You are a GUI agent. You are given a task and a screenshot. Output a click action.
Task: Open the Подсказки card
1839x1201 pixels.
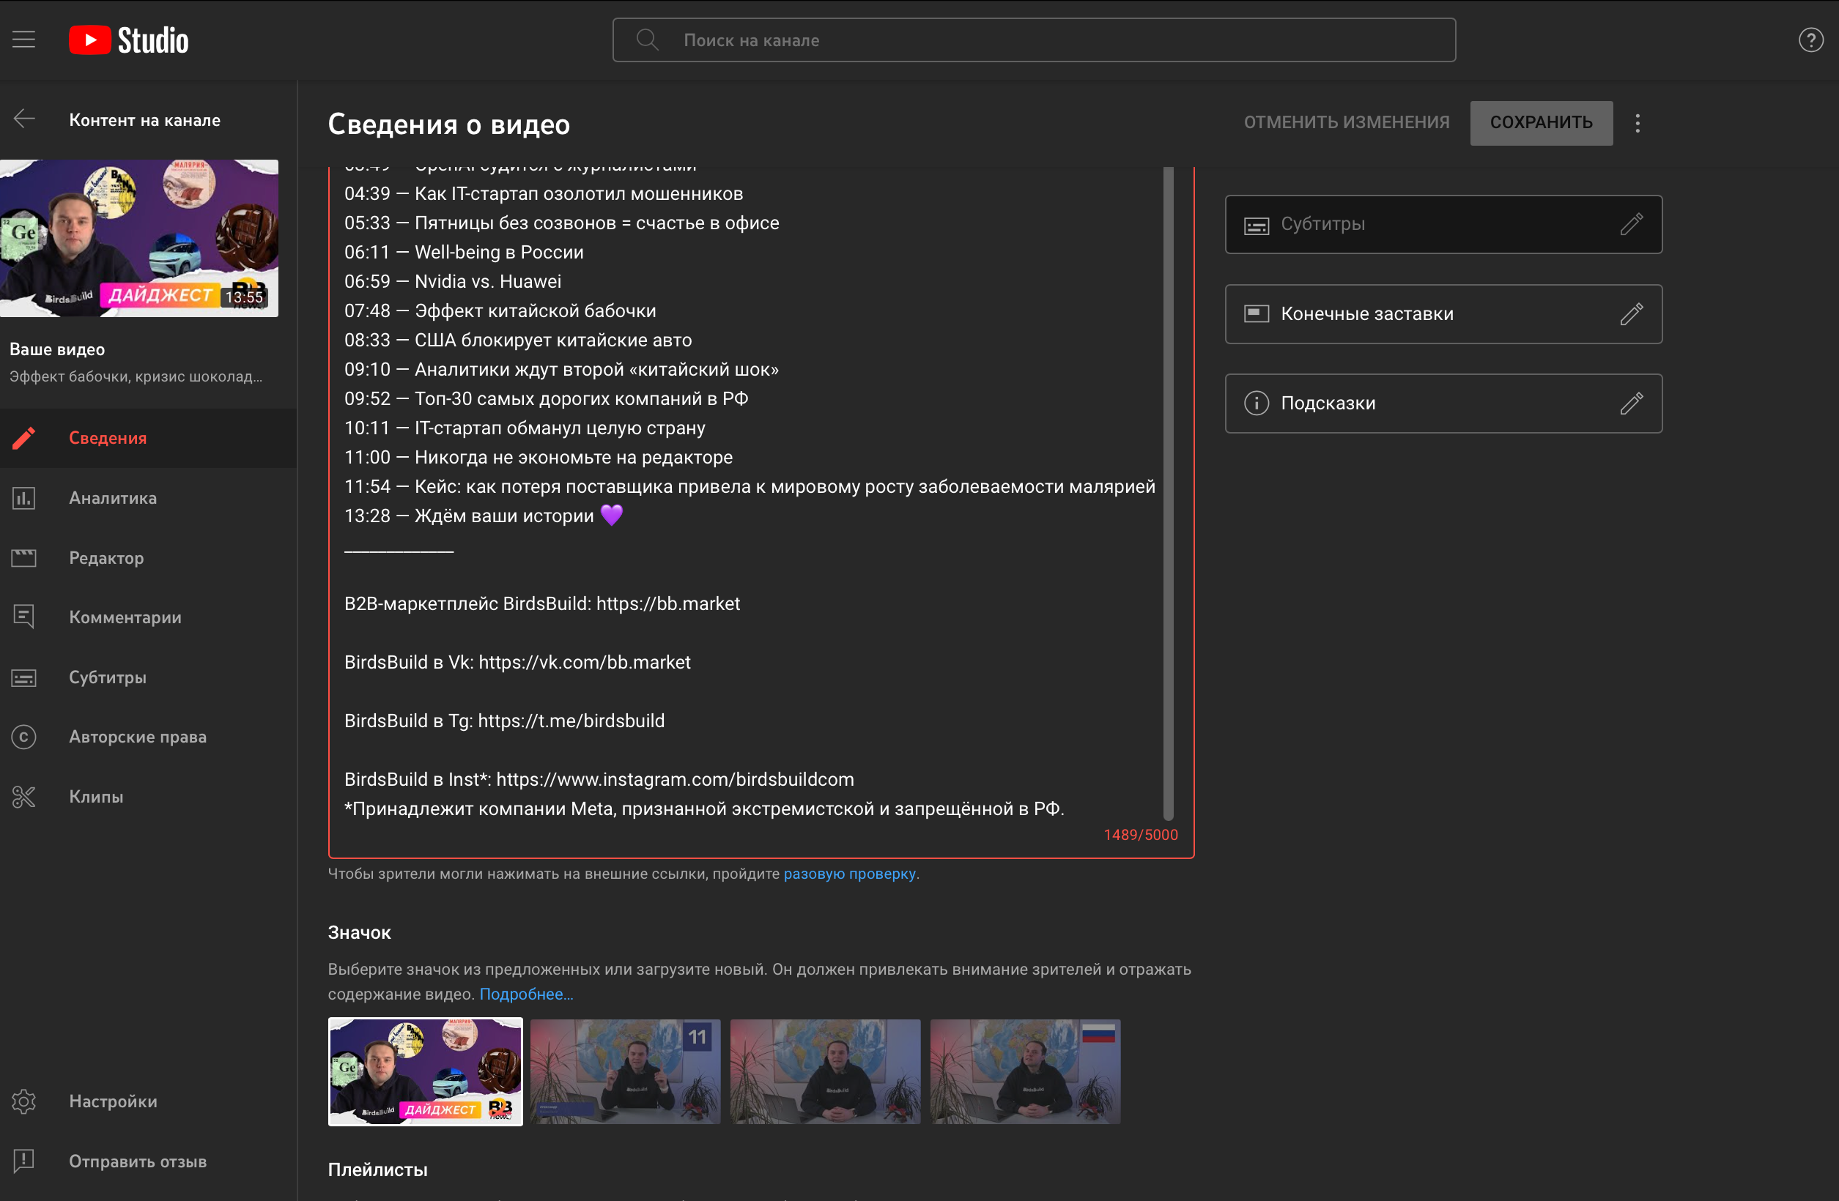[x=1443, y=404]
